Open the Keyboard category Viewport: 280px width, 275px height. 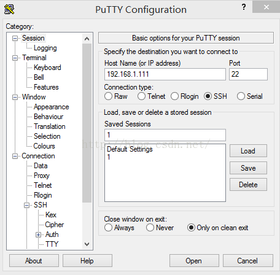click(x=47, y=68)
